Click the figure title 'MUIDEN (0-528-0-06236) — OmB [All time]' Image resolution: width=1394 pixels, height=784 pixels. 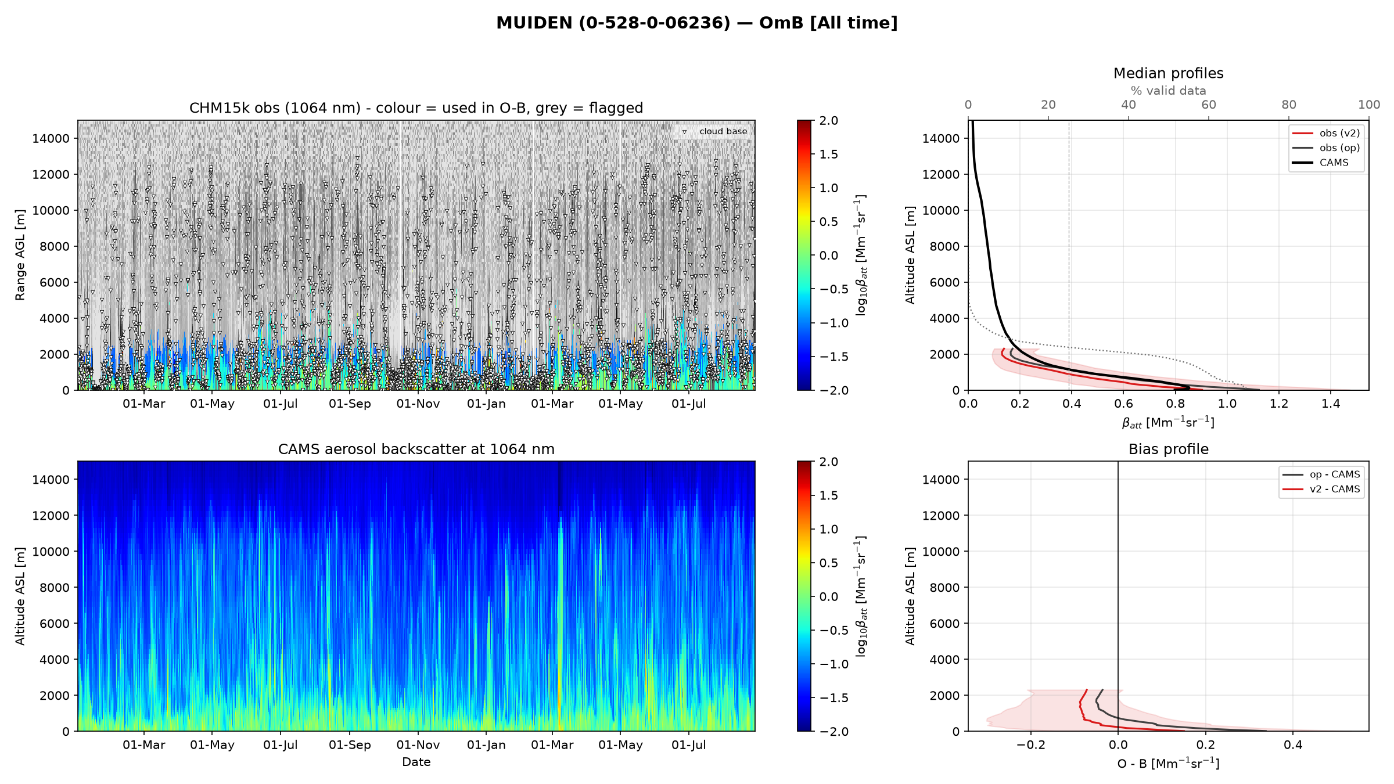(x=696, y=23)
